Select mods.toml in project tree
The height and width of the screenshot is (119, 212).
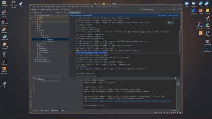coord(50,39)
